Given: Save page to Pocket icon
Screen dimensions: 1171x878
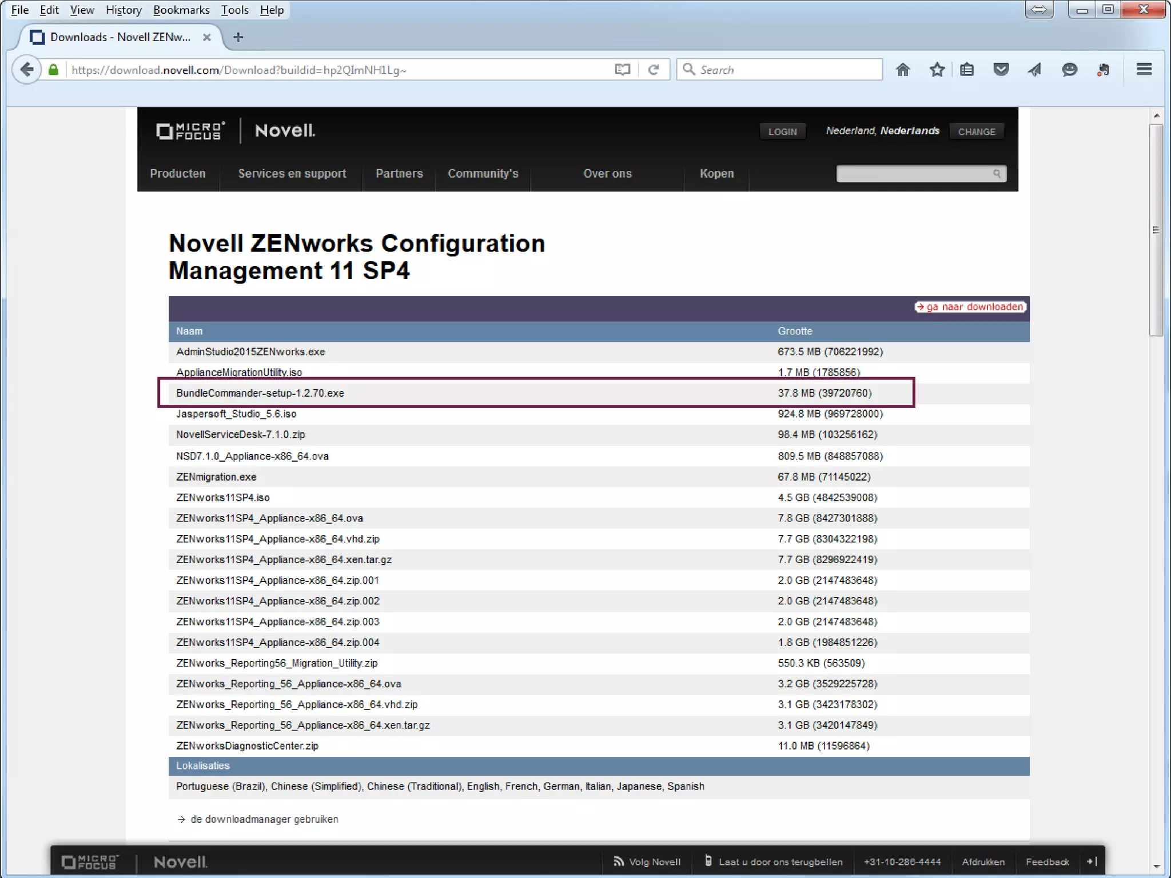Looking at the screenshot, I should tap(1001, 70).
